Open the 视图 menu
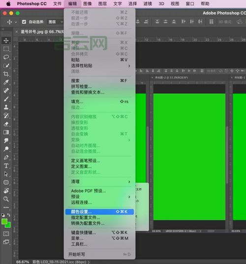This screenshot has height=264, width=246. 175,4
